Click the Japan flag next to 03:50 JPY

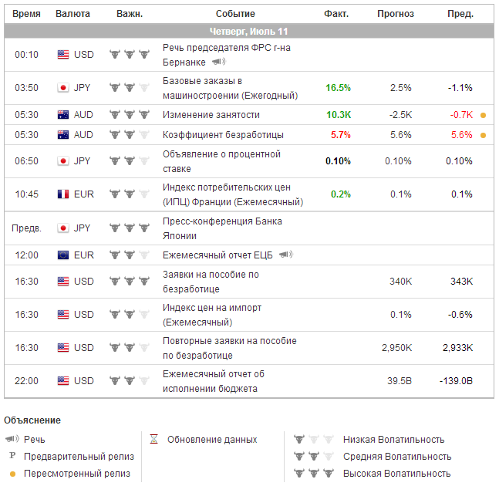pyautogui.click(x=63, y=88)
